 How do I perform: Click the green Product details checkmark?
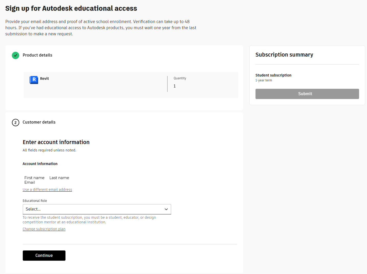click(16, 55)
